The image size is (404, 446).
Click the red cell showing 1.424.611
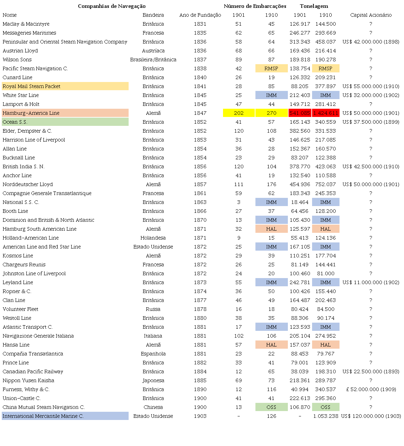coord(326,113)
